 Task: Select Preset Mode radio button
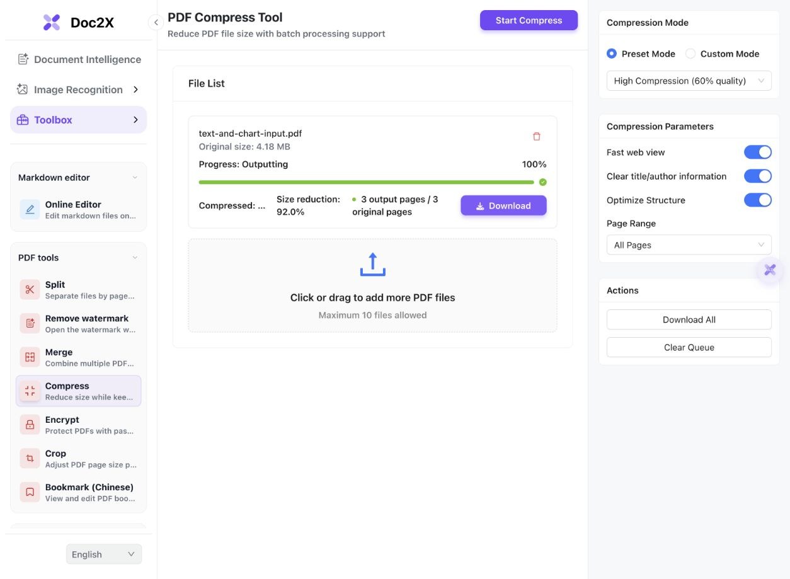coord(612,54)
